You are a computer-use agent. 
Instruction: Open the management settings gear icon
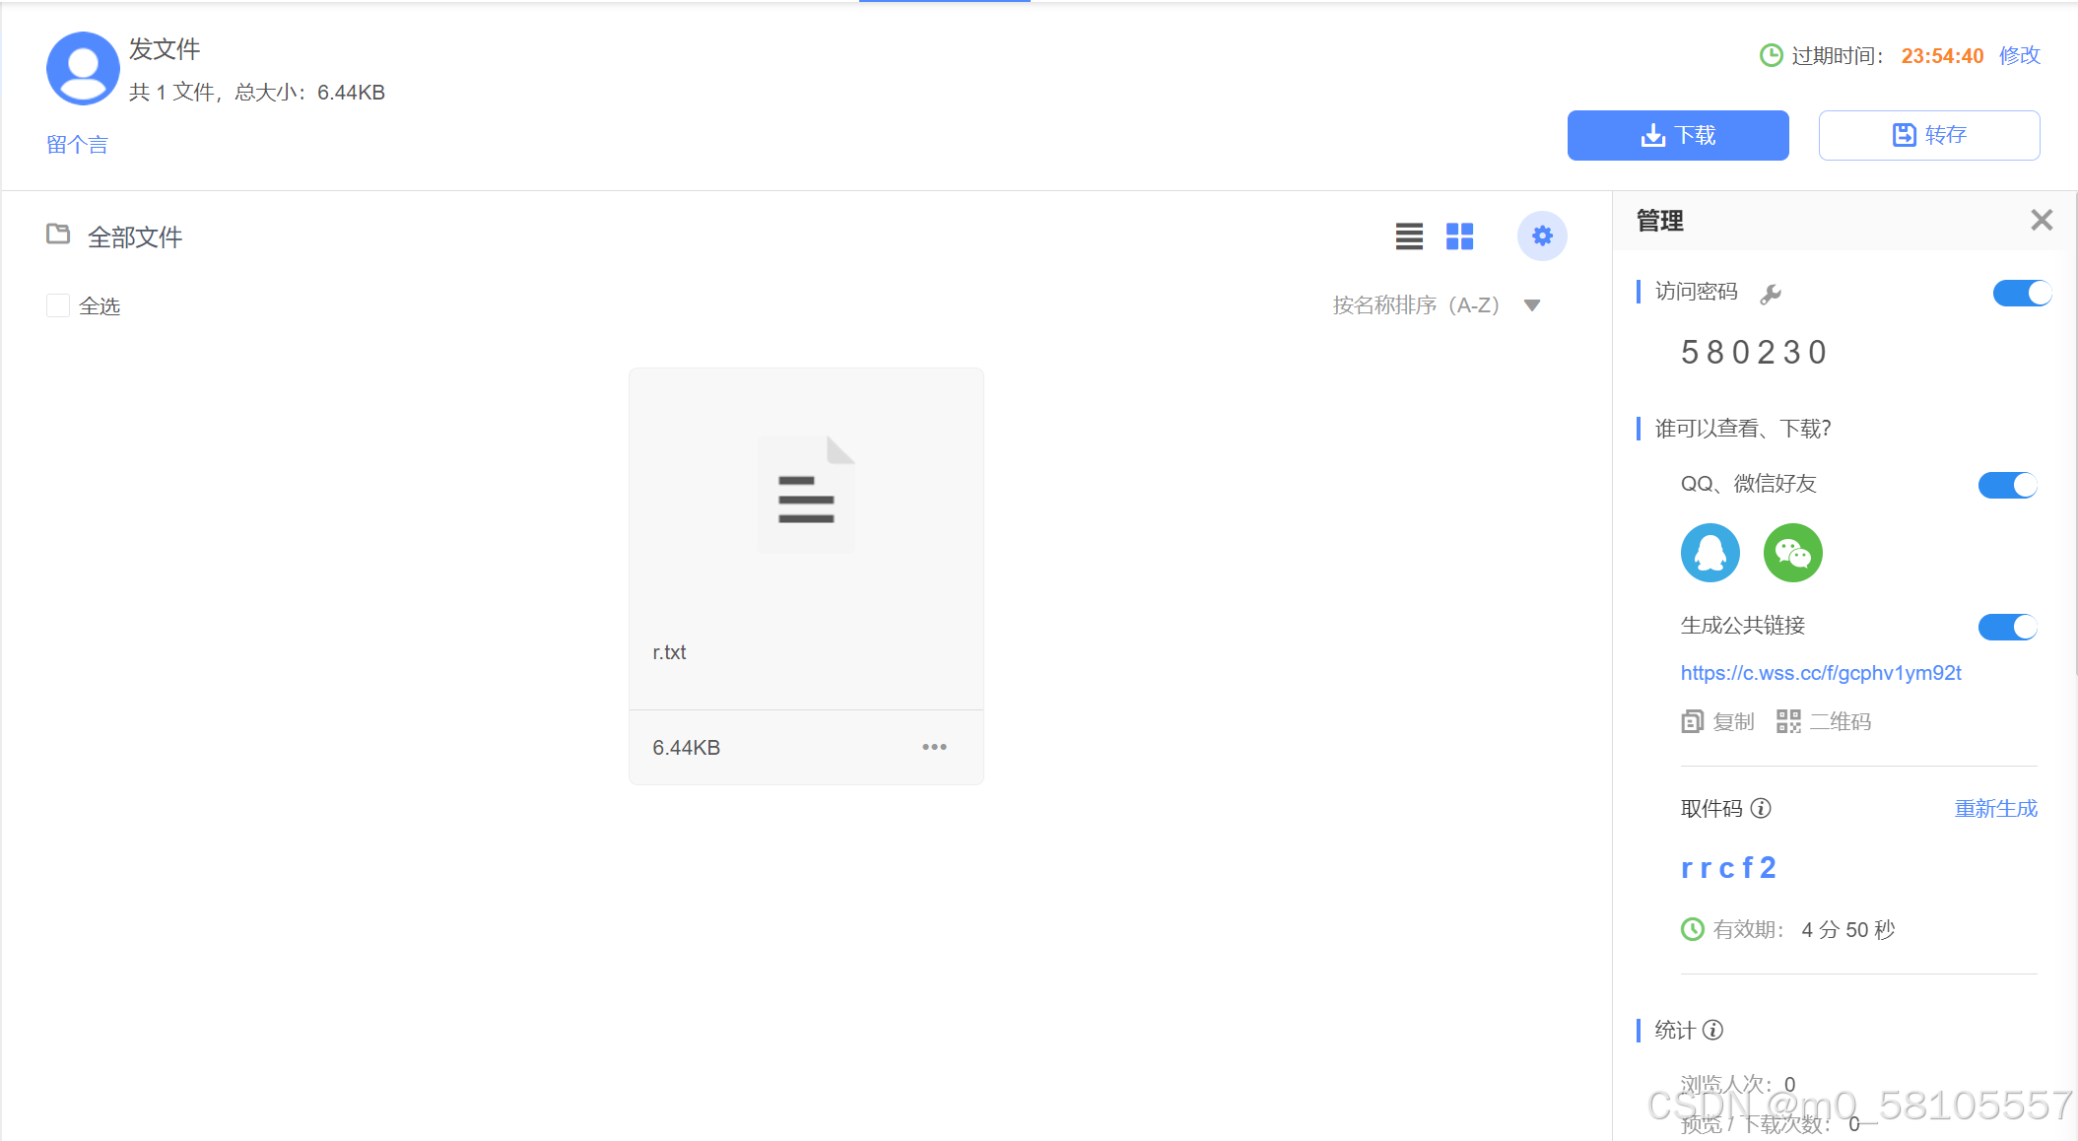1542,236
